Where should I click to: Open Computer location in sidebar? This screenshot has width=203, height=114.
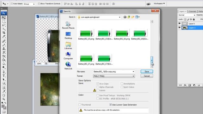(x=68, y=56)
